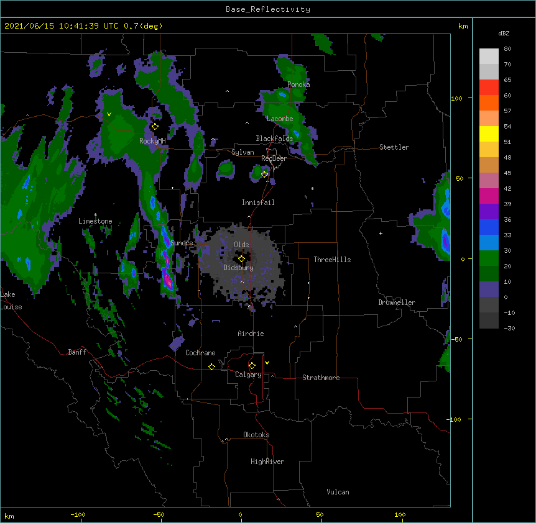This screenshot has width=536, height=523.
Task: Click the yellow V marker east of Calgary
Action: (x=267, y=363)
